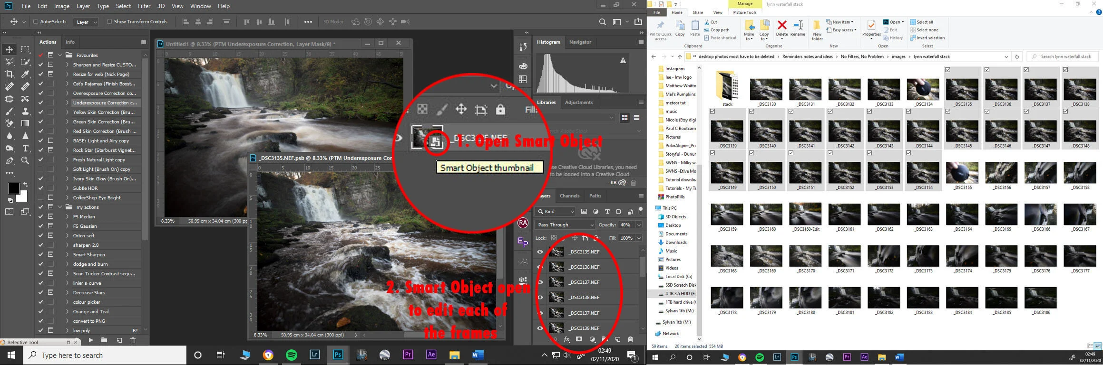
Task: Filter layers by type layers icon
Action: pyautogui.click(x=607, y=211)
